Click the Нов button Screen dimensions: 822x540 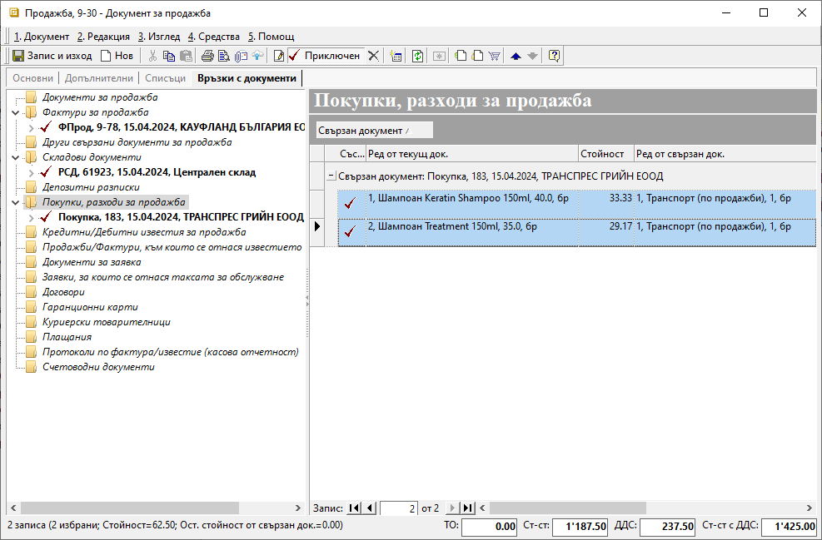click(x=117, y=56)
